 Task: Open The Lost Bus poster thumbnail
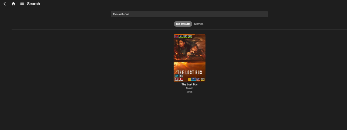click(x=189, y=58)
